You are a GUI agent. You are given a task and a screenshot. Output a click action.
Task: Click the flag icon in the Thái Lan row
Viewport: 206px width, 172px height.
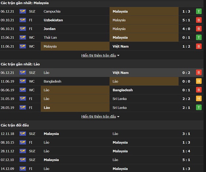[x=23, y=37]
